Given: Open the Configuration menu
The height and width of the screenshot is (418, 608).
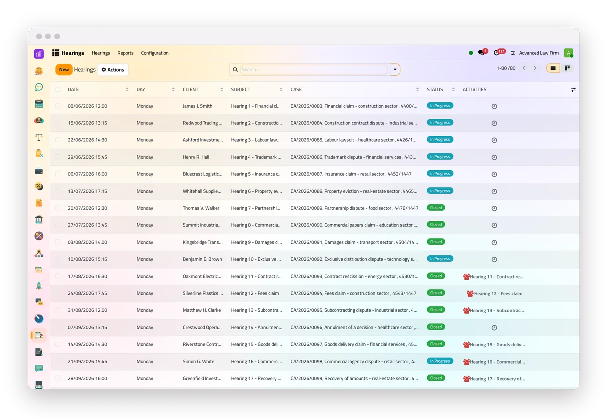Looking at the screenshot, I should (x=155, y=53).
